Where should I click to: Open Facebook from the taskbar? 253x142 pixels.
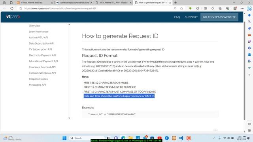[167, 138]
